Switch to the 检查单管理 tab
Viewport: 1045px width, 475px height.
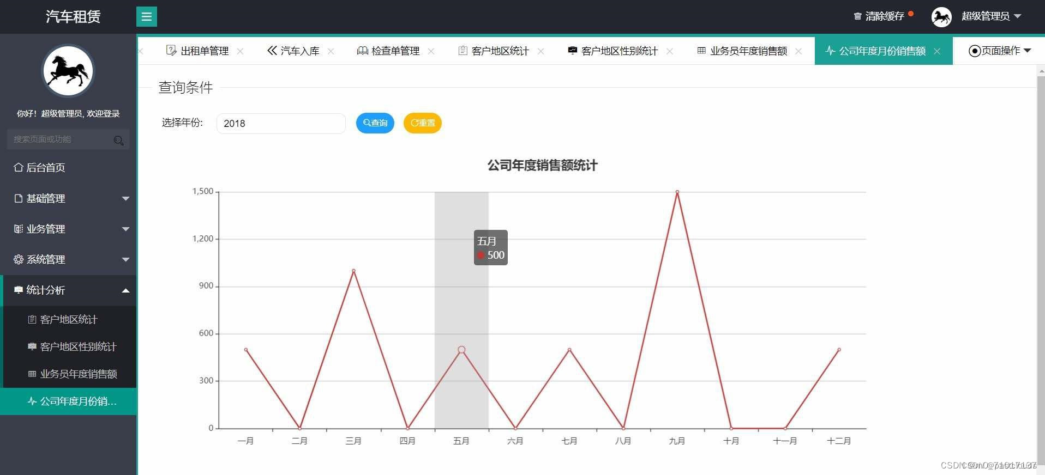395,51
